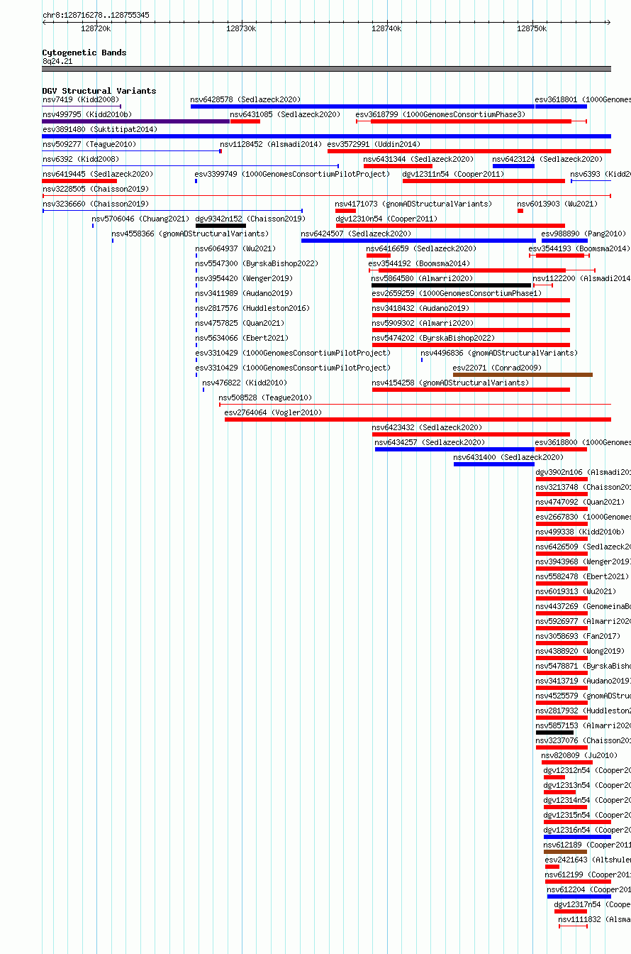Click the nsv4757825 (Quan2021) label
Image resolution: width=631 pixels, height=954 pixels.
[240, 323]
